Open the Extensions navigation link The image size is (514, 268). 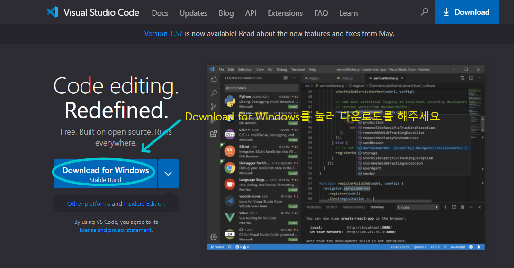(285, 13)
